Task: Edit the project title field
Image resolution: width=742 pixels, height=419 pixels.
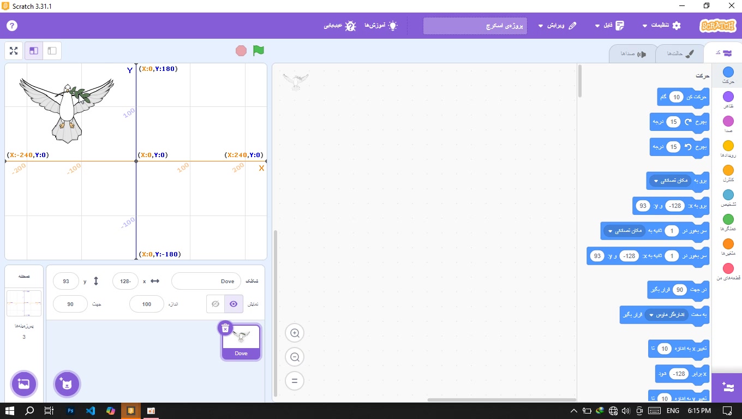Action: [475, 26]
